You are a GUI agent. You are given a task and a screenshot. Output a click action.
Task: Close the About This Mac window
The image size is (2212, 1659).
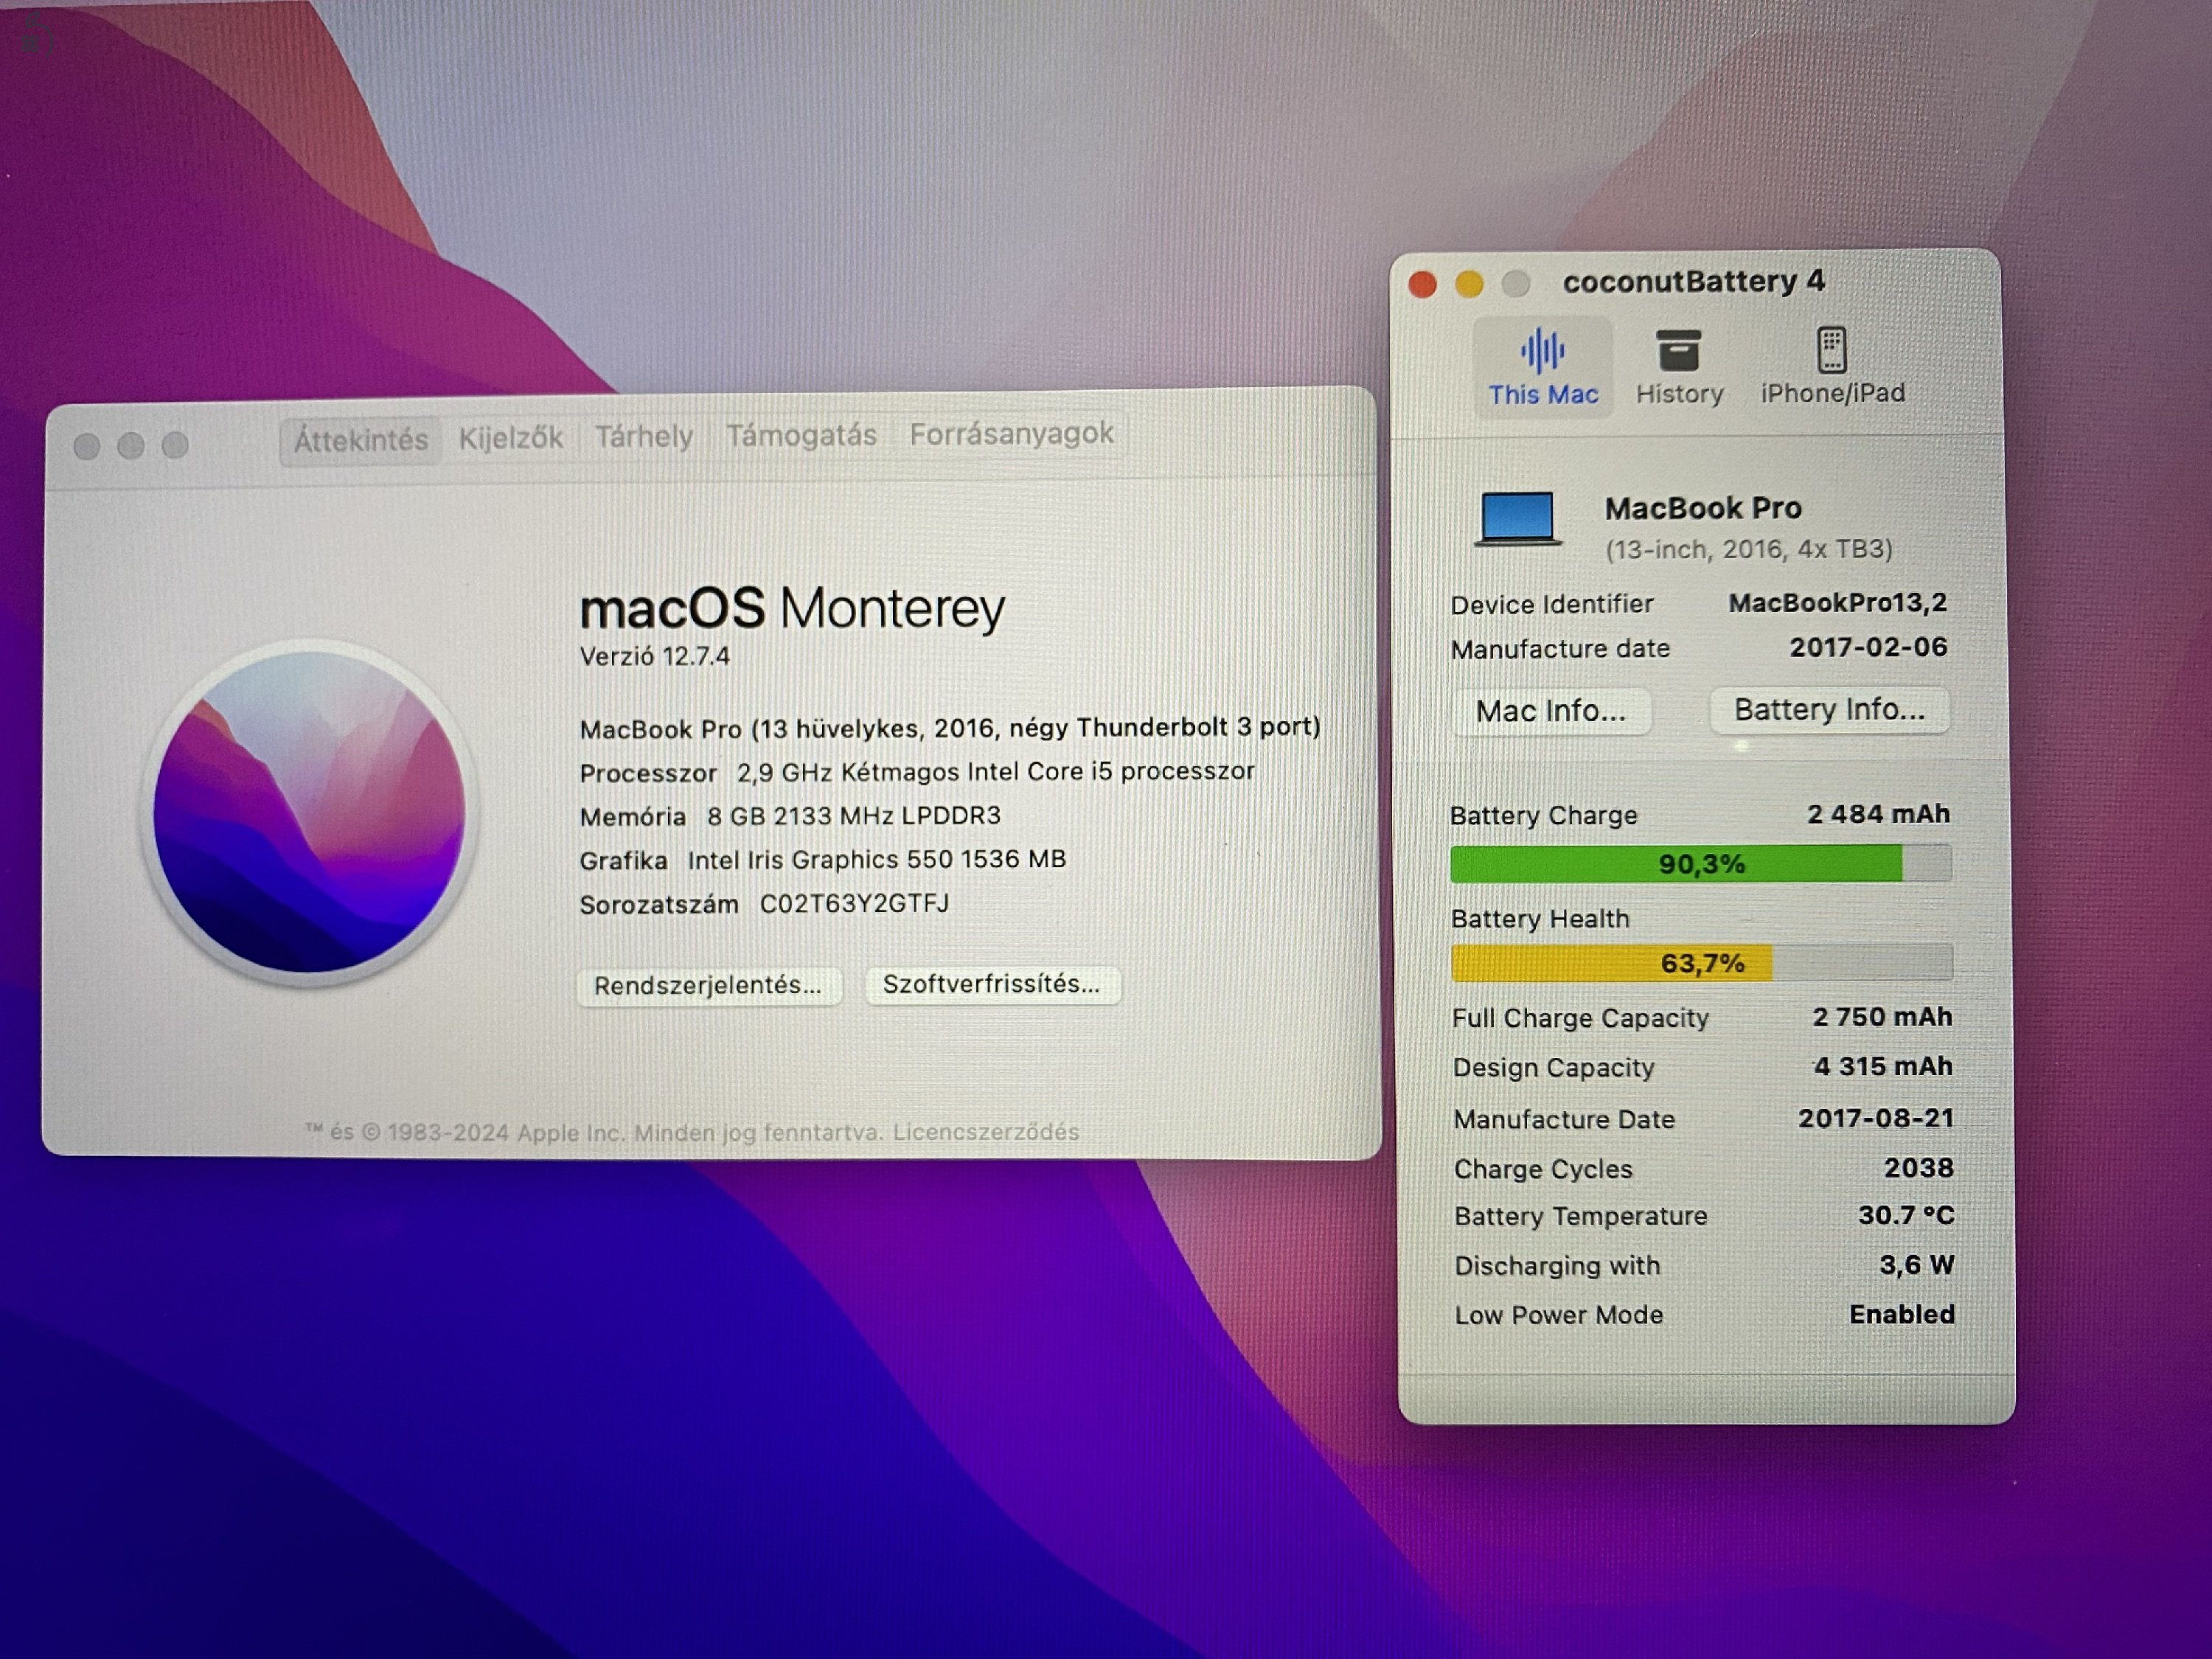click(87, 446)
